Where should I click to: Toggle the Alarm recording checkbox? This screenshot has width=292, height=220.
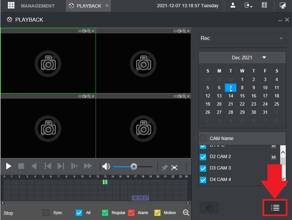point(131,213)
